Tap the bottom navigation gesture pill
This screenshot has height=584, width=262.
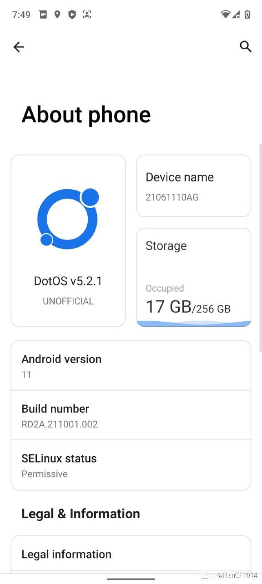(x=131, y=579)
